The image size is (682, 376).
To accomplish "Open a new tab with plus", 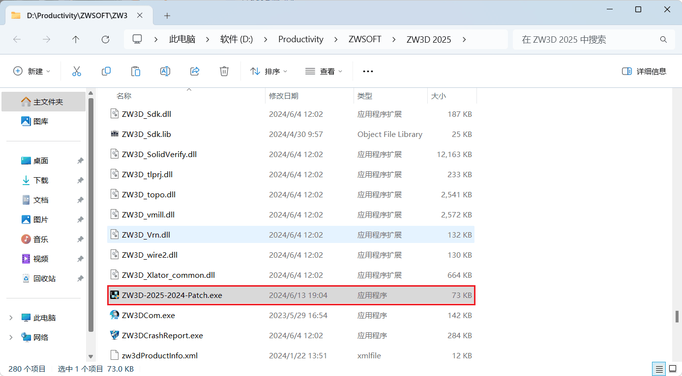I will (167, 16).
